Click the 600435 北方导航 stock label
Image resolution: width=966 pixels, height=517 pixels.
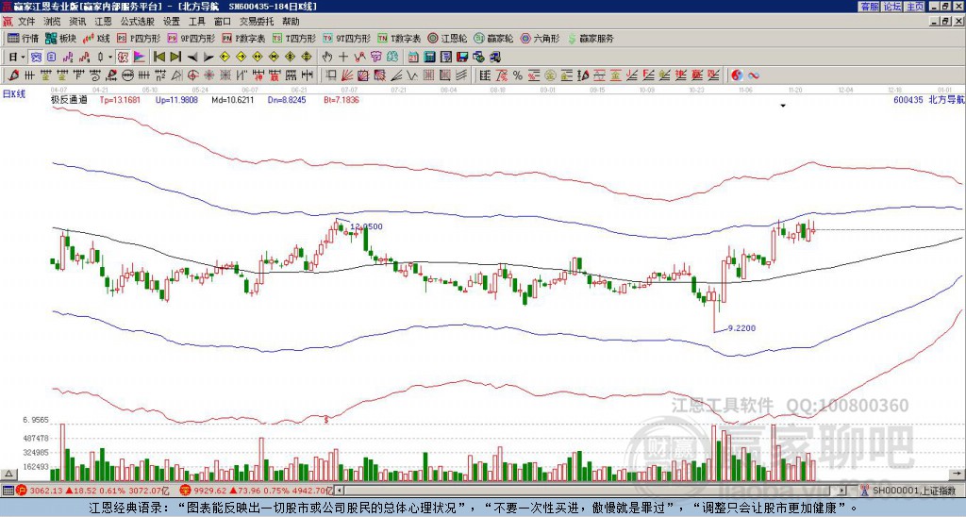click(x=929, y=99)
